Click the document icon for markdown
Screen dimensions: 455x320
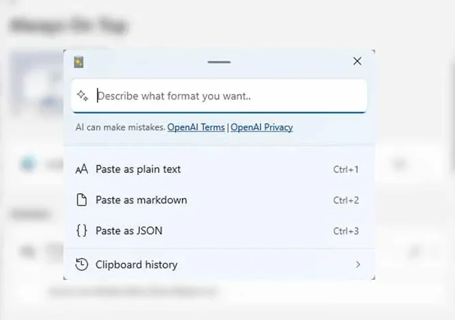tap(82, 199)
